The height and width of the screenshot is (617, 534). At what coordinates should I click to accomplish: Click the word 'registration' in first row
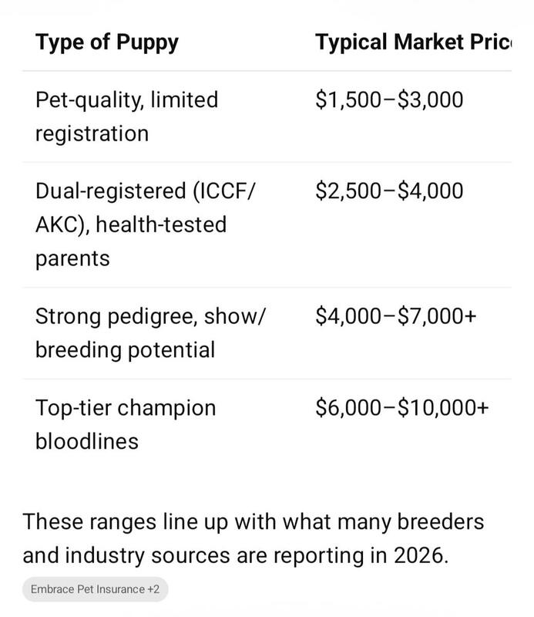(x=92, y=133)
